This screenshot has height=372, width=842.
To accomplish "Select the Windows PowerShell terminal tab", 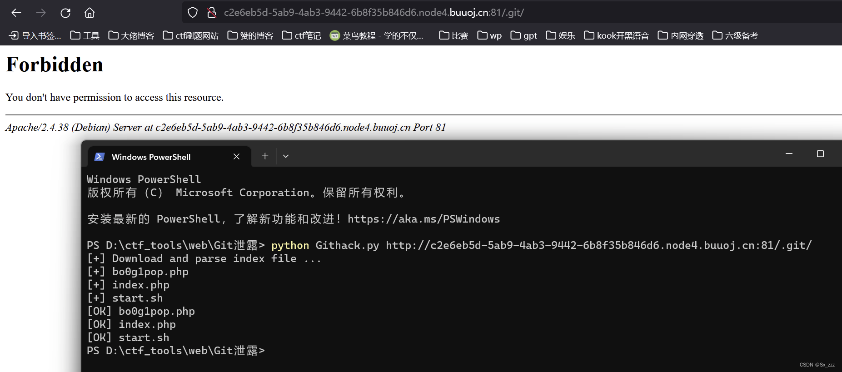I will [x=169, y=157].
